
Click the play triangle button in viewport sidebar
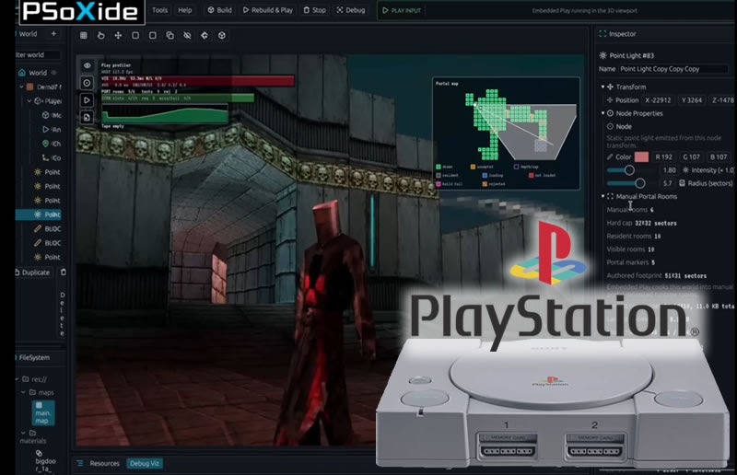87,100
